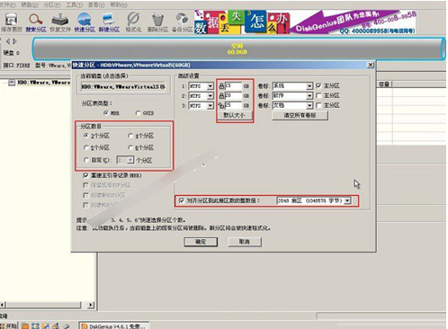The height and width of the screenshot is (329, 448).
Task: Click the Recover Files (恢复文件) toolbar icon
Action: point(60,22)
